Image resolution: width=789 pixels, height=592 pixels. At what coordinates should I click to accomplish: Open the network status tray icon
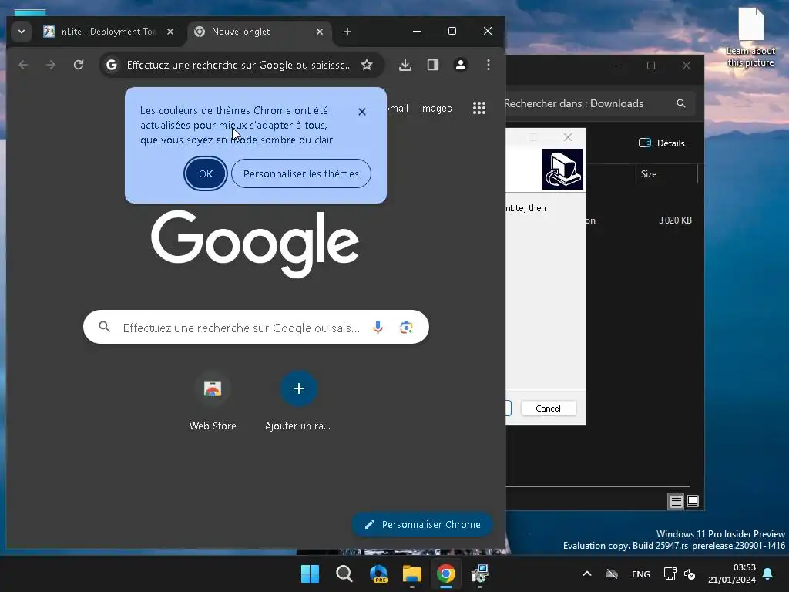click(670, 573)
